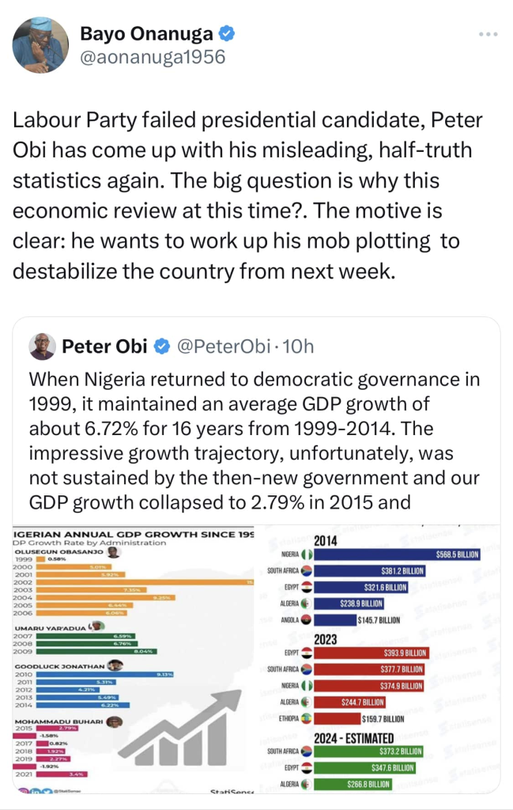Click the South Africa flag icon under 2014
Image resolution: width=513 pixels, height=810 pixels.
[x=308, y=571]
